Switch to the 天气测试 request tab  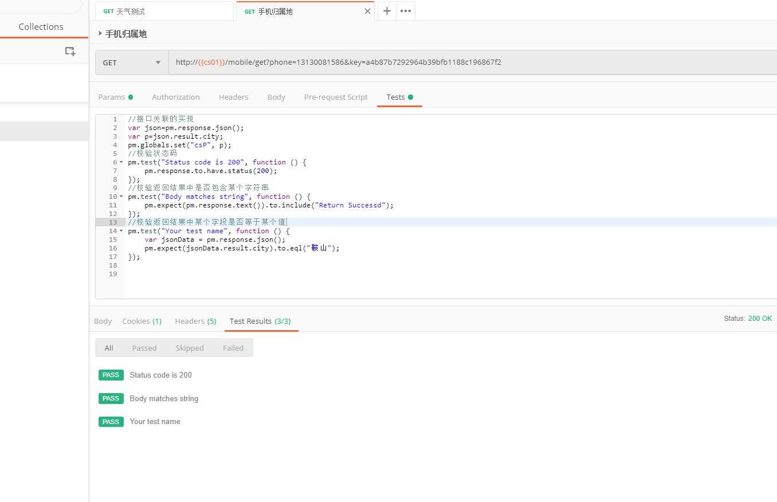[x=165, y=11]
